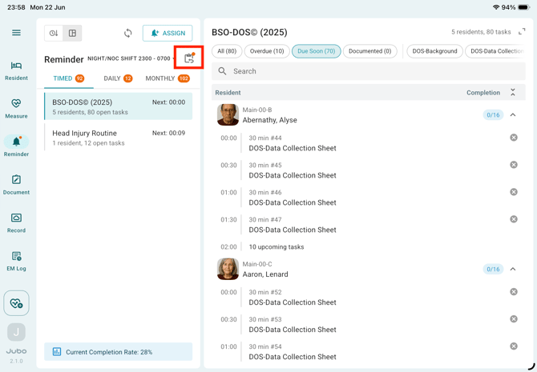
Task: Switch to time-sorted view toggle
Action: [54, 33]
